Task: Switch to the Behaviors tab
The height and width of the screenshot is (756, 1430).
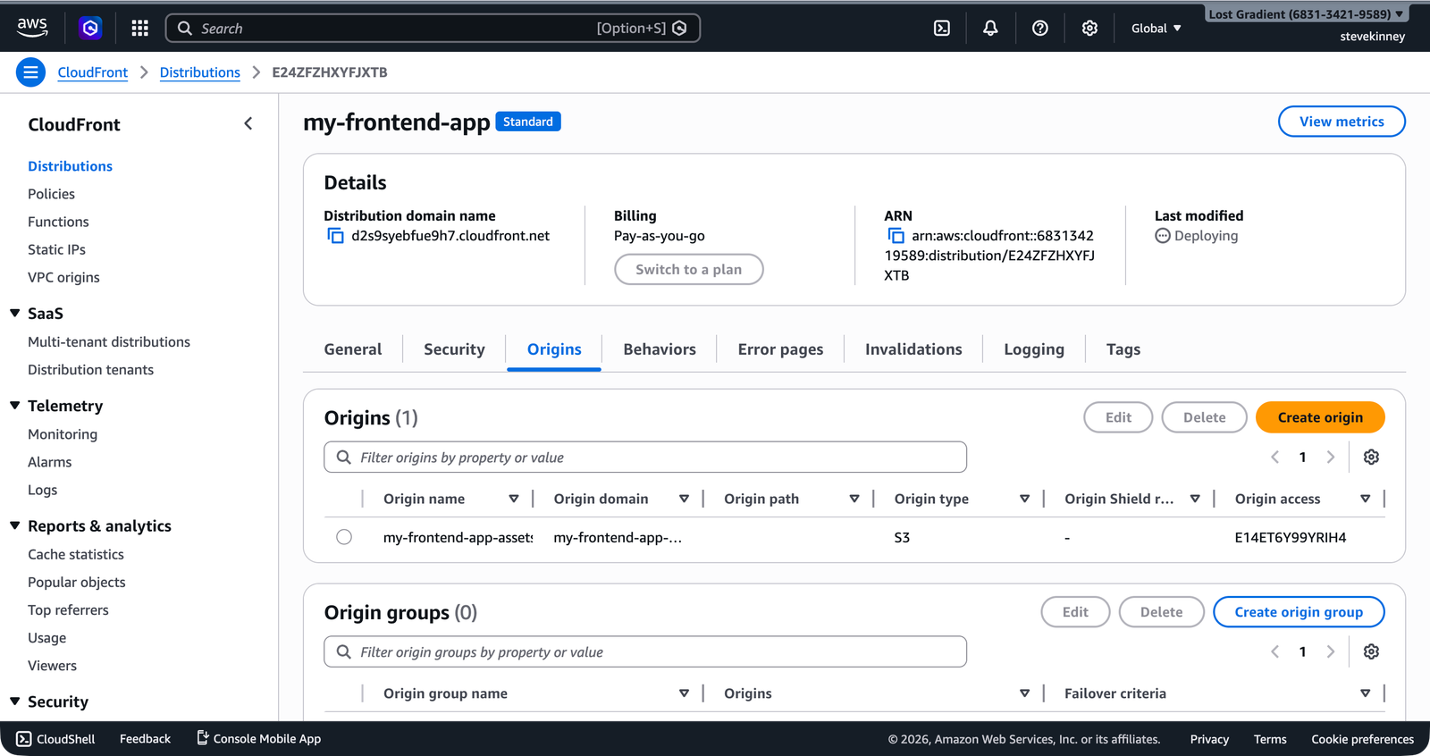Action: point(659,349)
